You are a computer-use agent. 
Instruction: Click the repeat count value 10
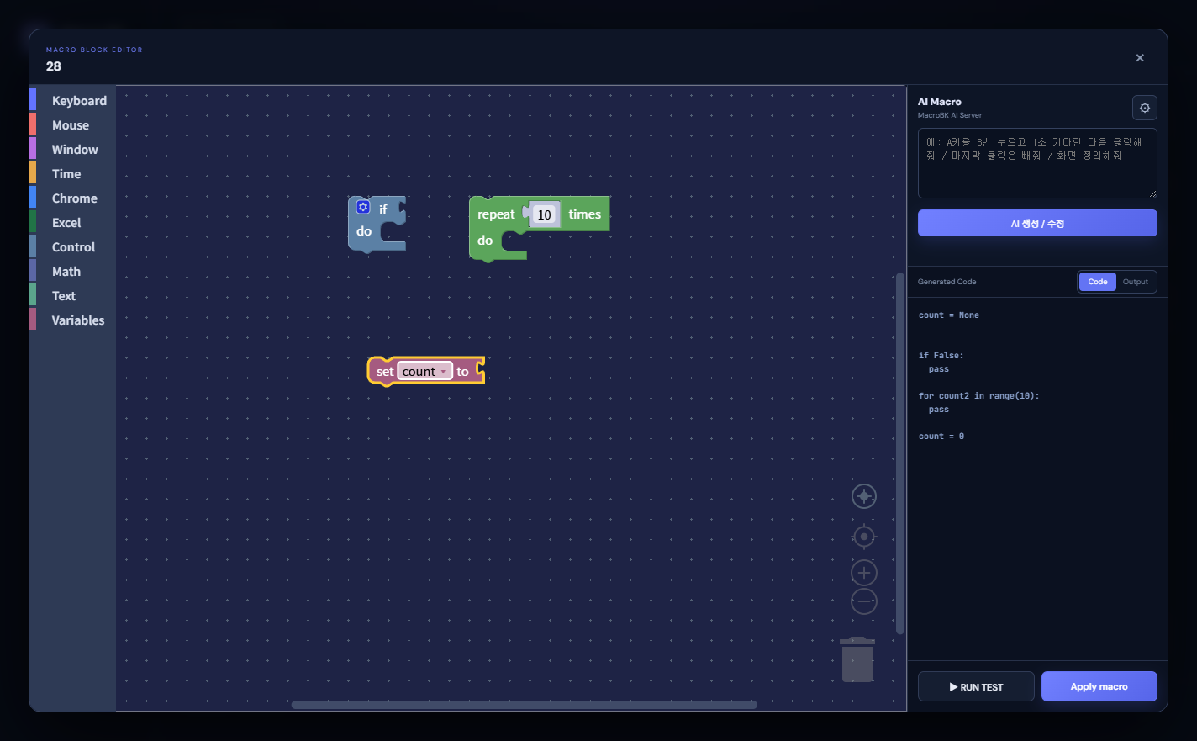coord(544,214)
